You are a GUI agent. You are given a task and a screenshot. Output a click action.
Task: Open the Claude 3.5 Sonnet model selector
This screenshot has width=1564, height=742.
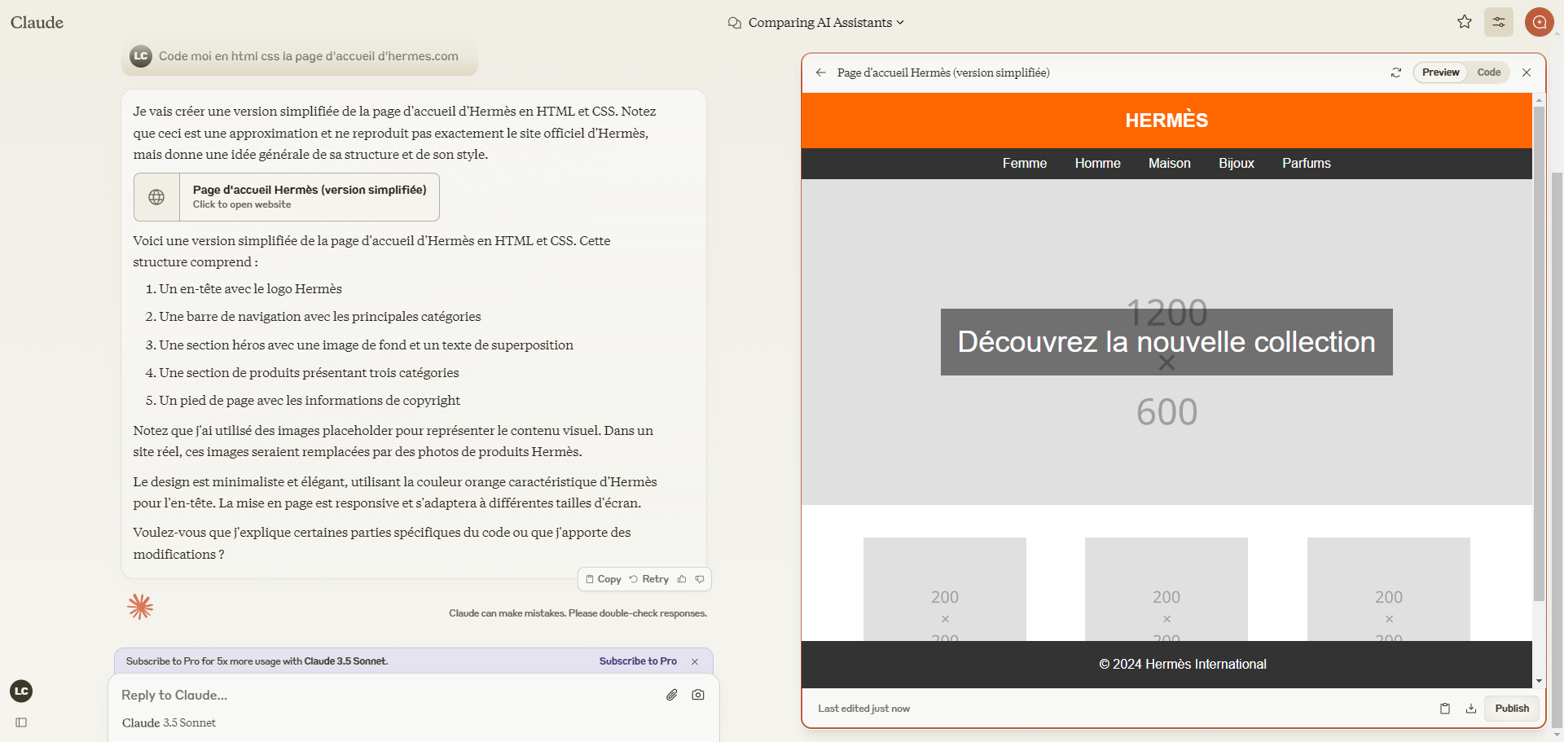click(x=169, y=722)
